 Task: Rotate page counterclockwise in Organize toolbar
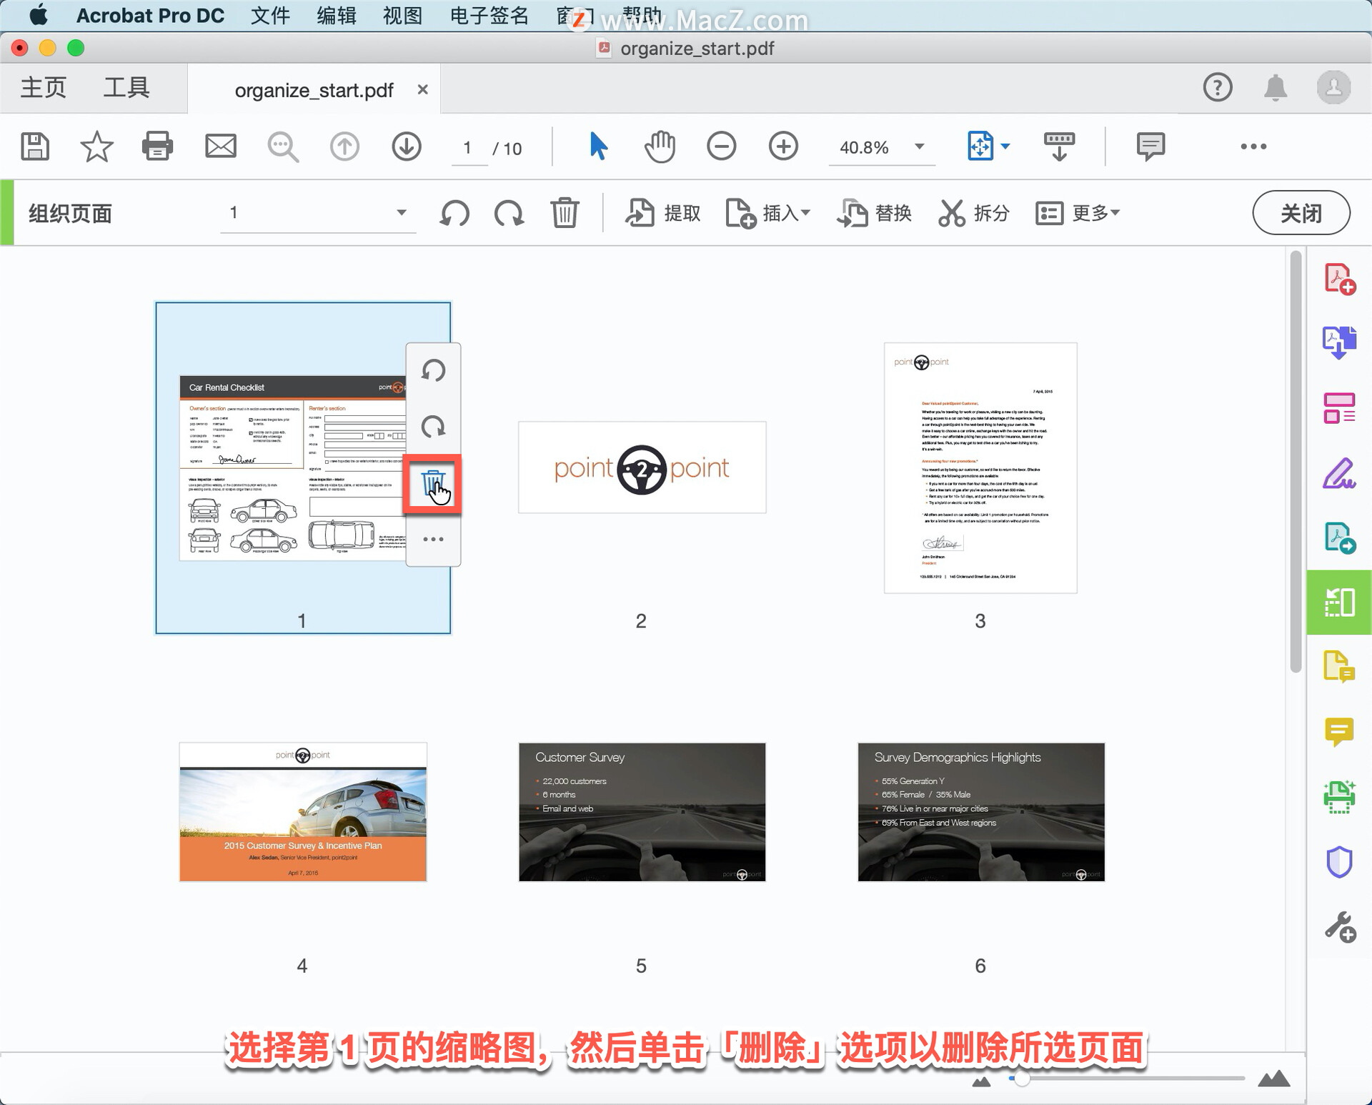454,213
